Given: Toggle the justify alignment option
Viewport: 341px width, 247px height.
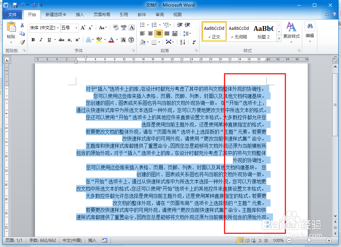Looking at the screenshot, I should coord(167,33).
